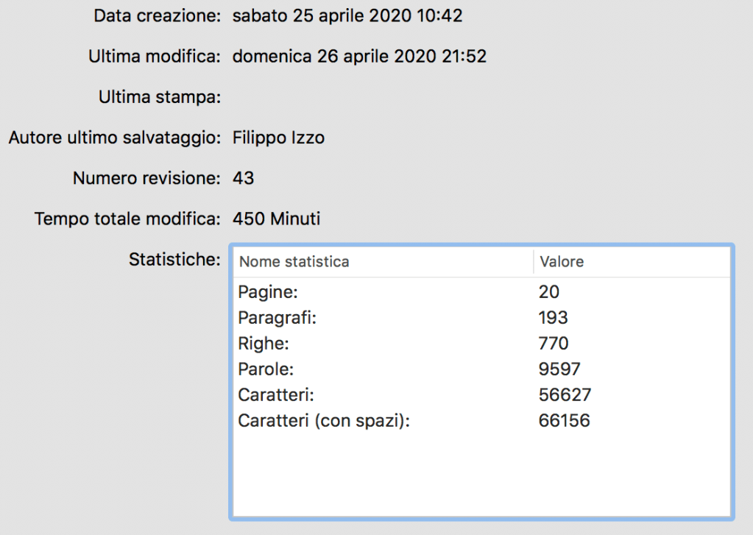Click the author name Filippo Izzo

(278, 138)
